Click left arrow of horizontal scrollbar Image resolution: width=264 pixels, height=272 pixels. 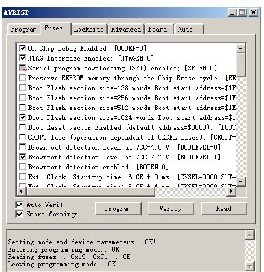[x=22, y=192]
